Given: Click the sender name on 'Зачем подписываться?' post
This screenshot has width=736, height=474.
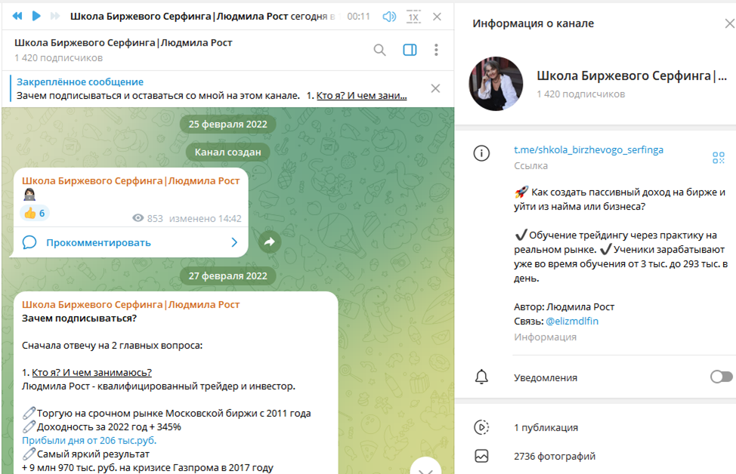Looking at the screenshot, I should 131,305.
